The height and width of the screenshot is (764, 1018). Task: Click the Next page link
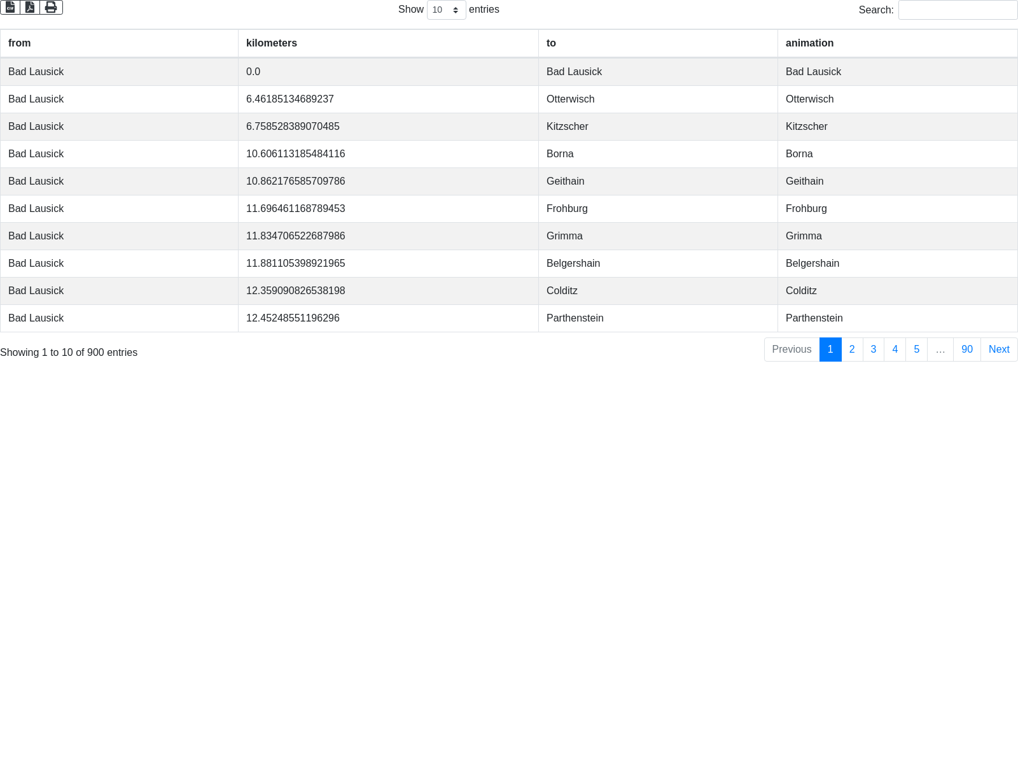coord(999,350)
